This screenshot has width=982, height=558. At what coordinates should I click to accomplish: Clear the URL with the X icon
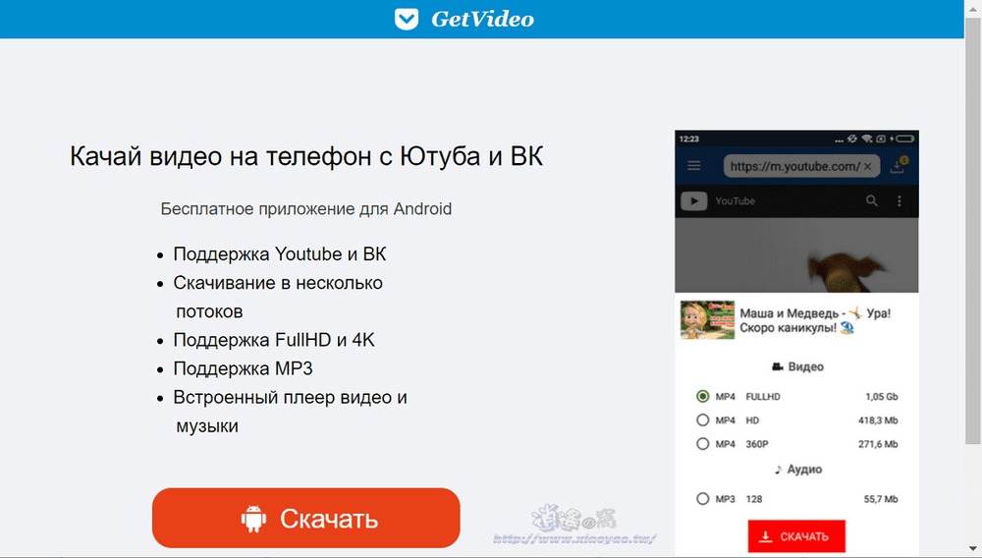867,166
